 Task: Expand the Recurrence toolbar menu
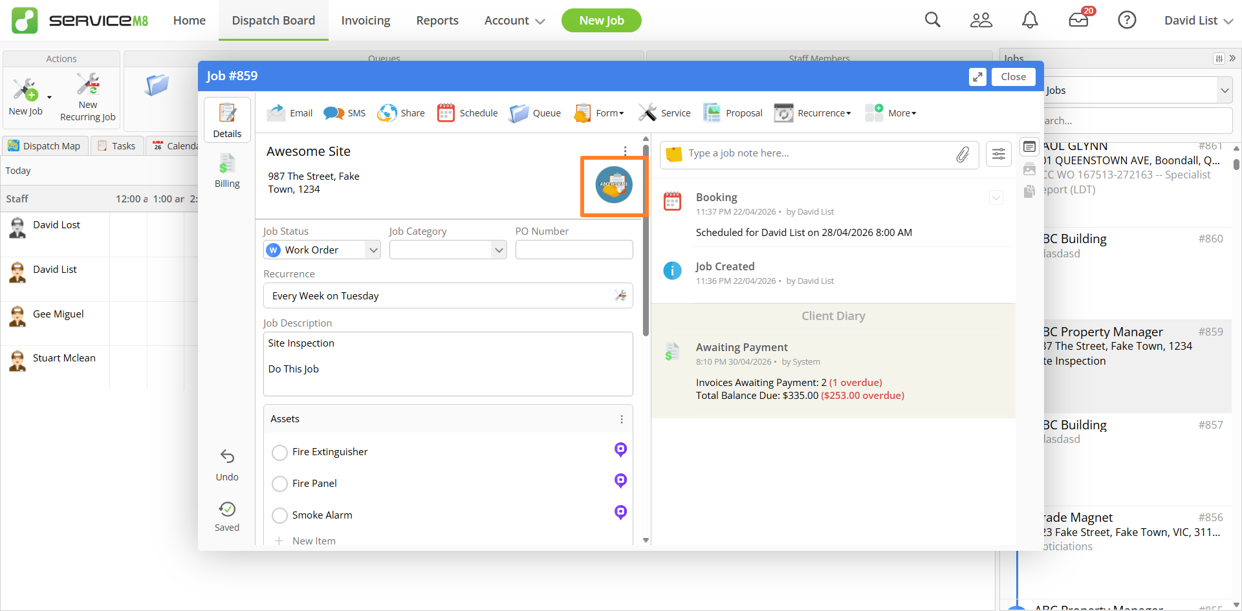[x=812, y=113]
